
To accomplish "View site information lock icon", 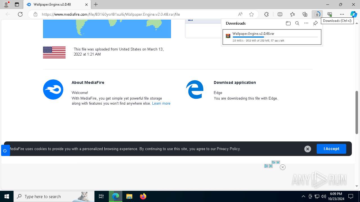I will 35,14.
